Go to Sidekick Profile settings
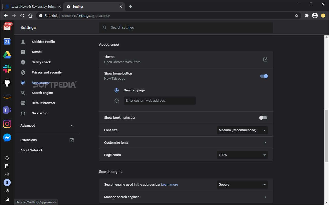The height and width of the screenshot is (205, 329). coord(43,42)
